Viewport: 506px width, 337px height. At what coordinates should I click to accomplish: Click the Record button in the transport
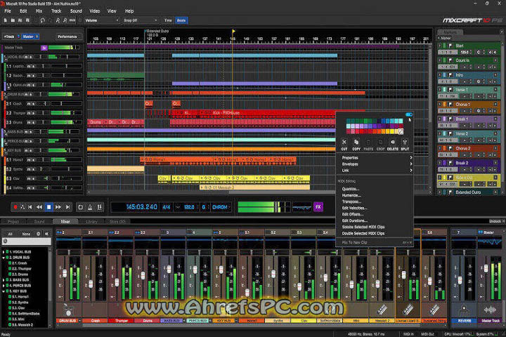click(x=15, y=207)
